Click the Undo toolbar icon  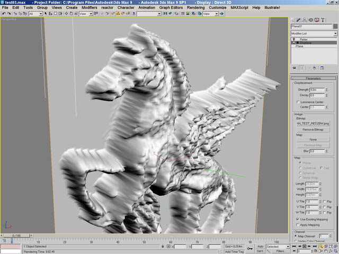tap(4, 14)
